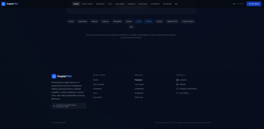Open the Use cases link under Project

(139, 84)
